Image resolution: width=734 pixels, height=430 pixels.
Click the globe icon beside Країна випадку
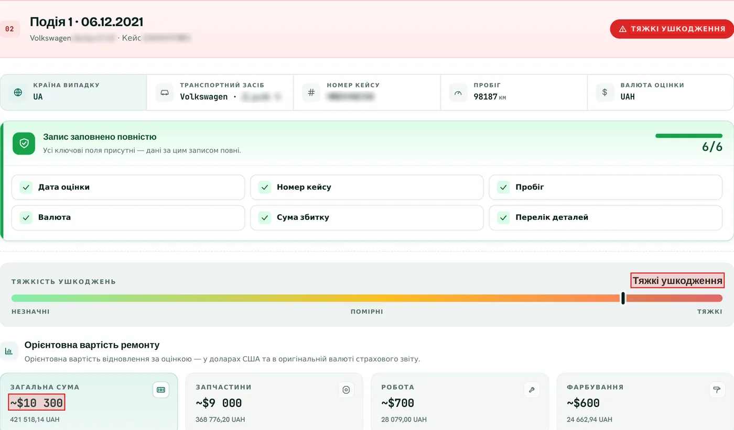[x=18, y=93]
